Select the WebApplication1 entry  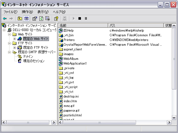pyautogui.click(x=75, y=63)
